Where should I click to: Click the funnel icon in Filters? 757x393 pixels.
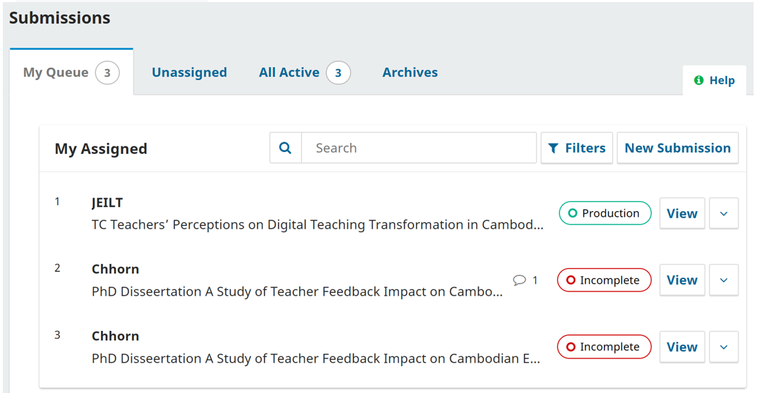click(x=553, y=148)
